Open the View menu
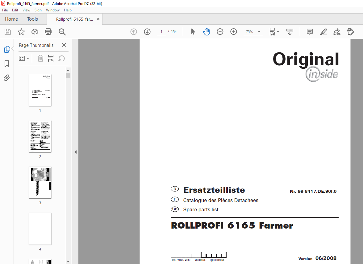This screenshot has height=264, width=363. tap(27, 10)
